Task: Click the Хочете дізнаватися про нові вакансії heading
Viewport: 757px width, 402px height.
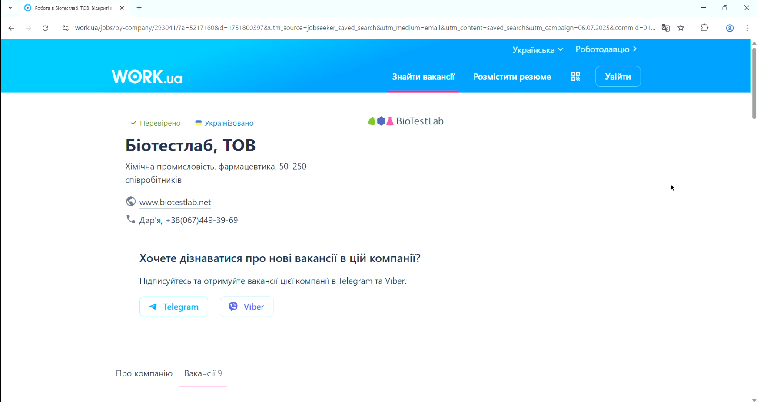Action: click(x=280, y=258)
